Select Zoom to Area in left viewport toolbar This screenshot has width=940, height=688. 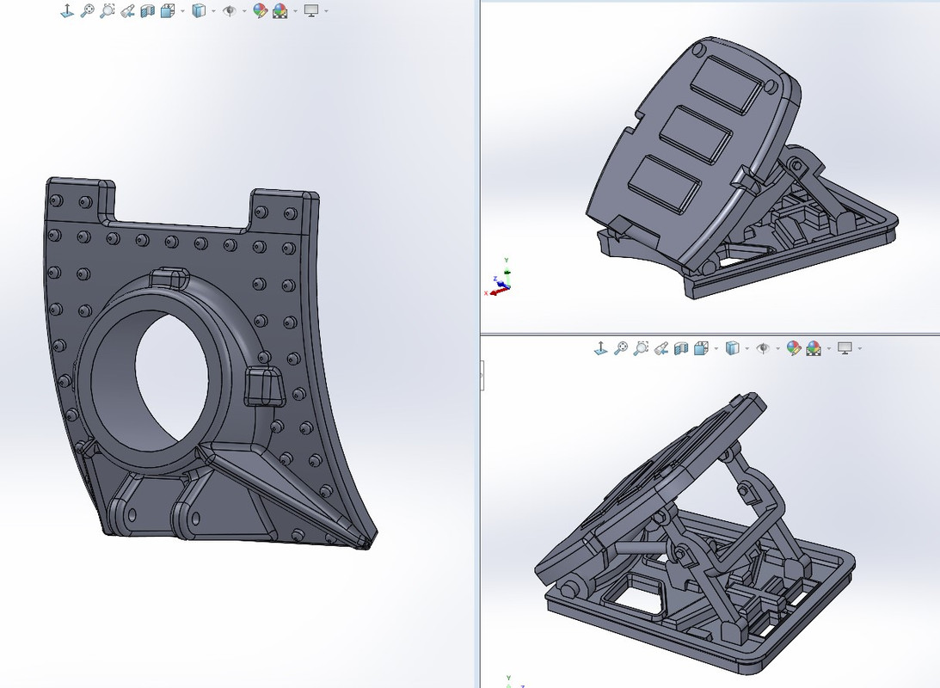coord(108,11)
